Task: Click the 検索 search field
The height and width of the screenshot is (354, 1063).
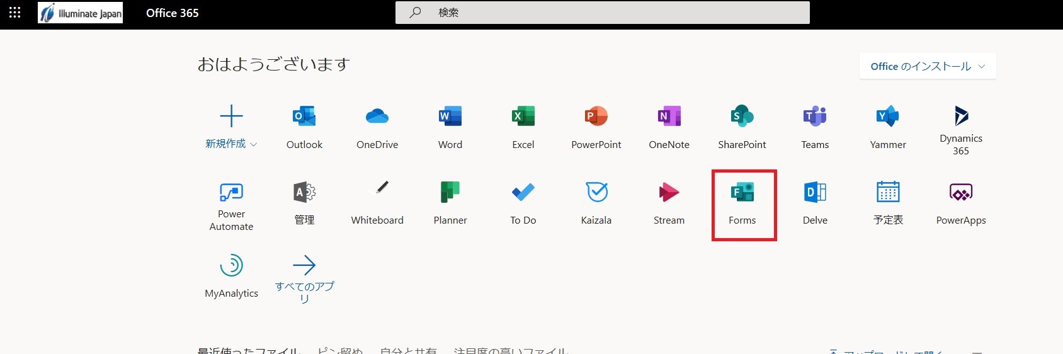Action: click(x=603, y=13)
